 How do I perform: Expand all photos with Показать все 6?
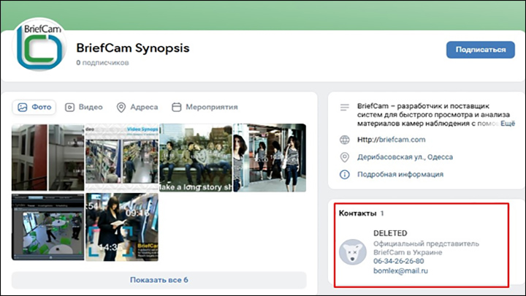tap(159, 280)
